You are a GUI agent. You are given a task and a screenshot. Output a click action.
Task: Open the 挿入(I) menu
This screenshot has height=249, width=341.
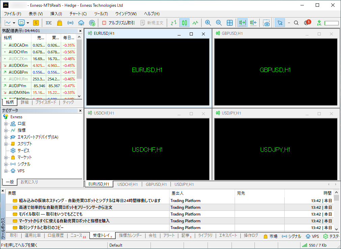click(56, 14)
